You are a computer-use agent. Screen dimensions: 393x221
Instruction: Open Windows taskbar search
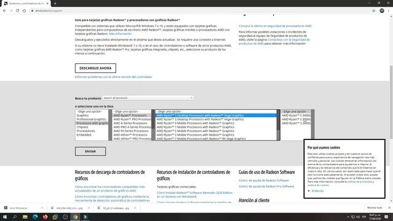[x=15, y=217]
